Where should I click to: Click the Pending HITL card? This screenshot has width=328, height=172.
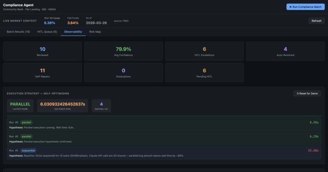(x=204, y=73)
